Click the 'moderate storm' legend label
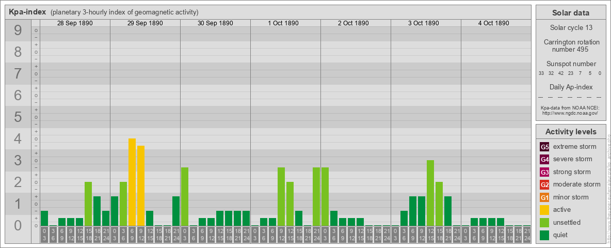Viewport: 611px width, 248px height. point(577,184)
